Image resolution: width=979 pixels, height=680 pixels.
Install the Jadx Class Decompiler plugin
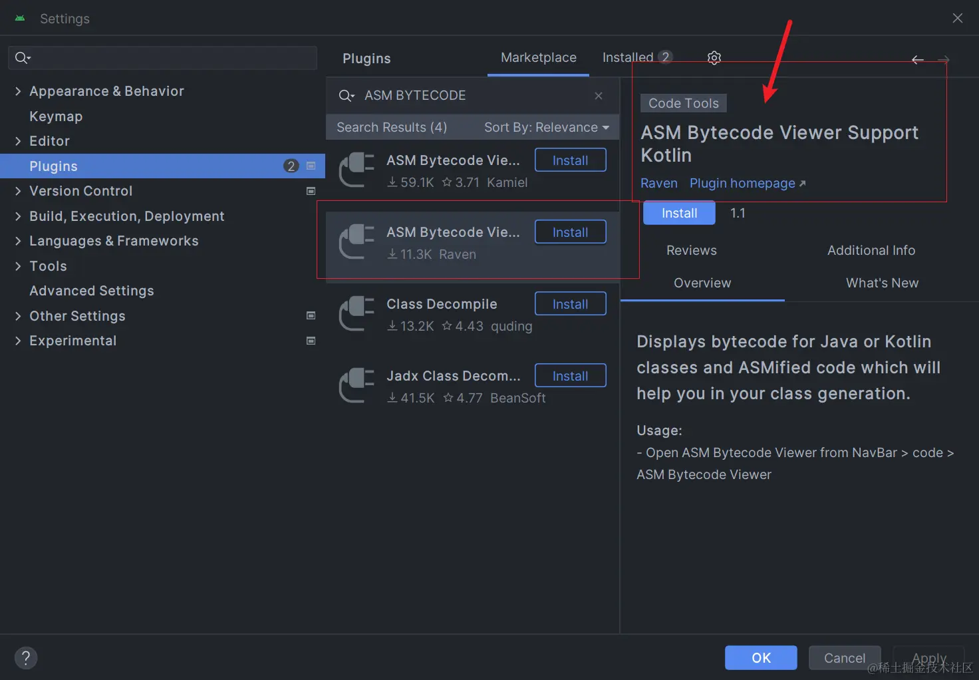coord(571,376)
